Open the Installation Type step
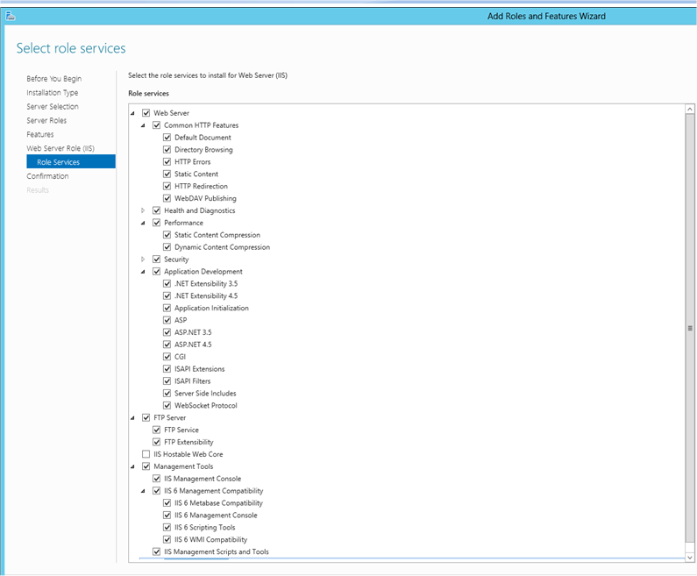The width and height of the screenshot is (697, 576). coord(52,92)
